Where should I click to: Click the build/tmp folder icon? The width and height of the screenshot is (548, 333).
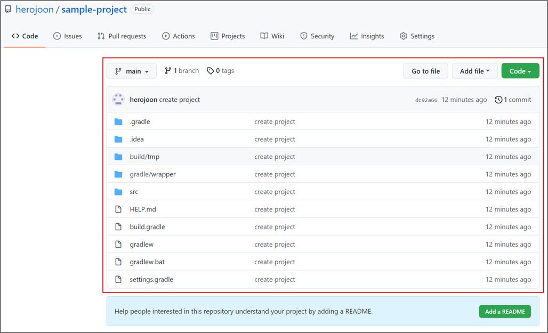point(118,157)
